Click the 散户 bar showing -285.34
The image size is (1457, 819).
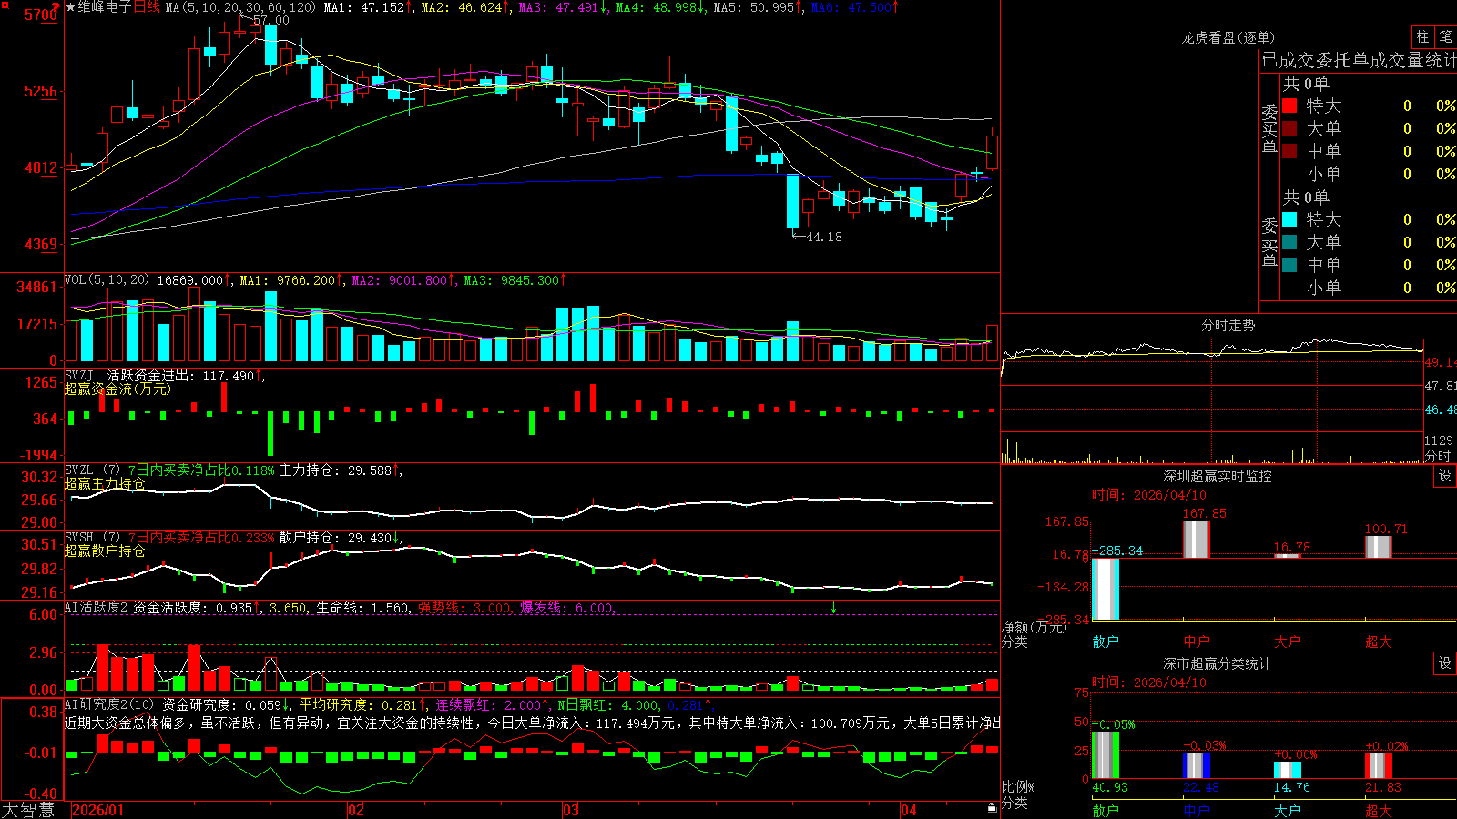(x=1105, y=589)
